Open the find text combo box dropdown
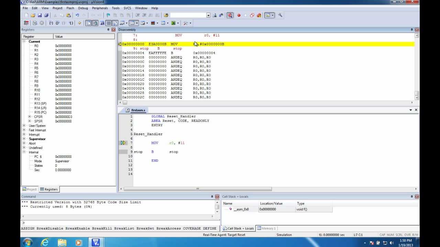440x247 pixels. [208, 15]
